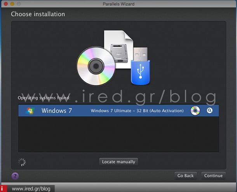
Task: Click the "Operating systems found:" label
Action: (44, 98)
